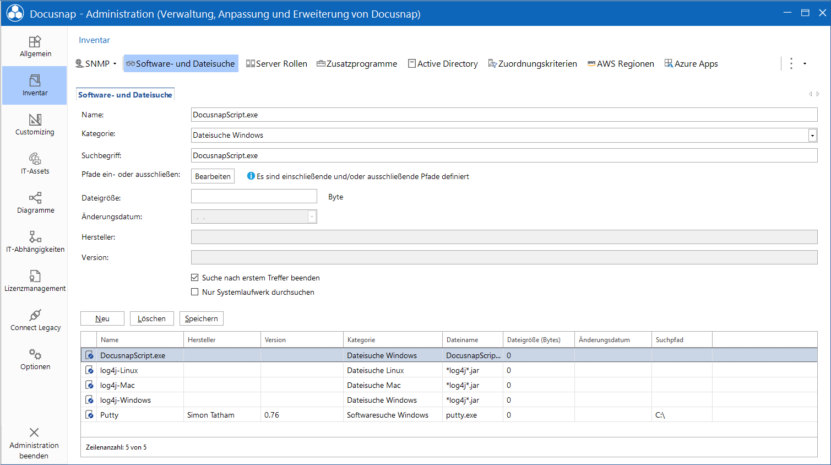Sort table by Dateiname column header
The image size is (831, 465).
[x=472, y=339]
